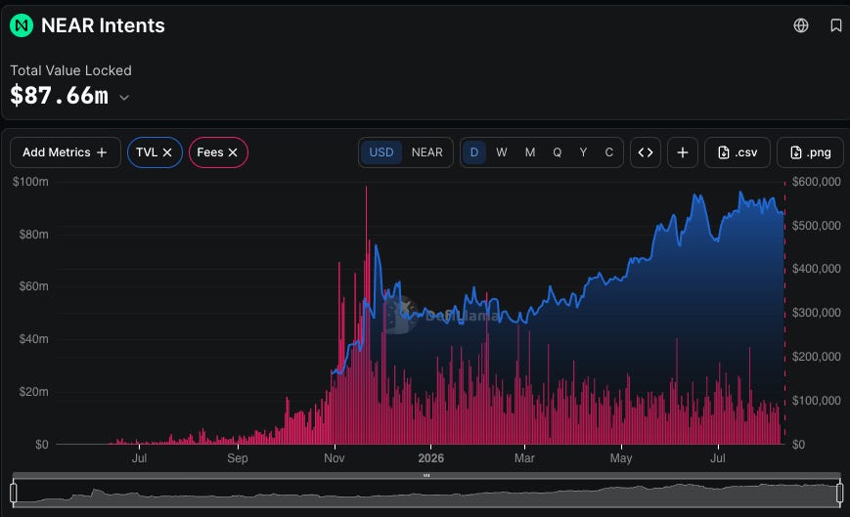Click the $500,000 right axis label
The image size is (850, 517).
coord(817,226)
